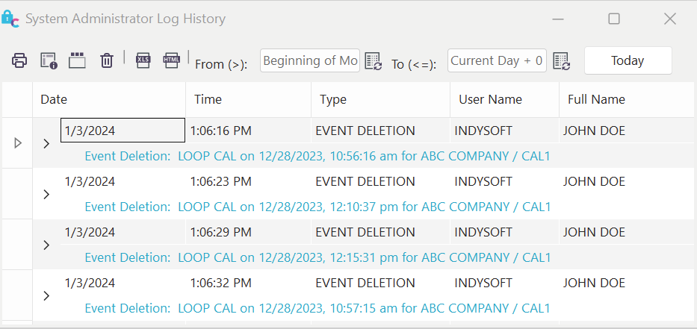Expand the 1:06:23 PM log row
697x329 pixels.
click(46, 194)
